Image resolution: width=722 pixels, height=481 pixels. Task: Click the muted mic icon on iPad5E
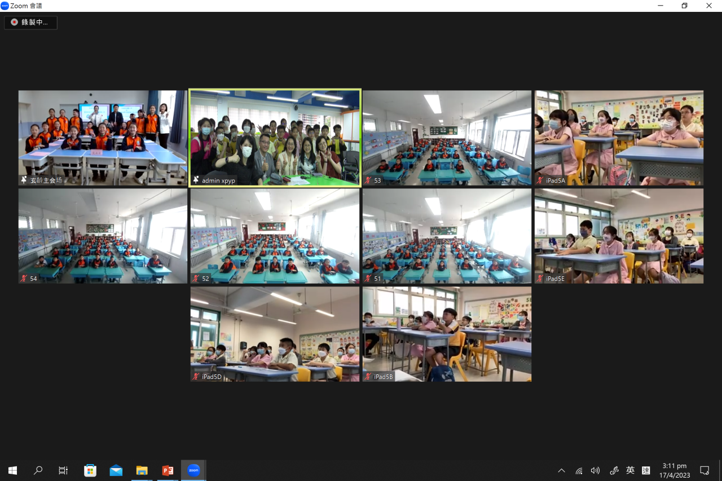tap(540, 279)
